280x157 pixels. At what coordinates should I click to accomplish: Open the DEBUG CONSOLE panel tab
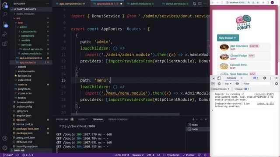(118, 119)
